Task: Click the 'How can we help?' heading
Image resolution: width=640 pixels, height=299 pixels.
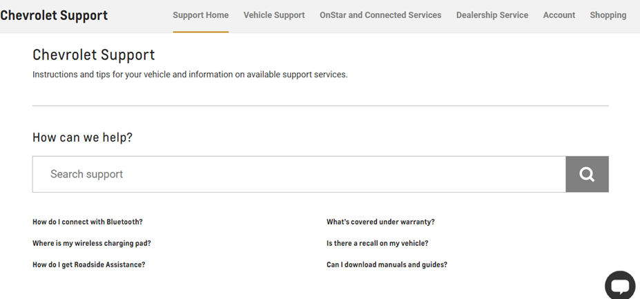Action: click(x=82, y=137)
